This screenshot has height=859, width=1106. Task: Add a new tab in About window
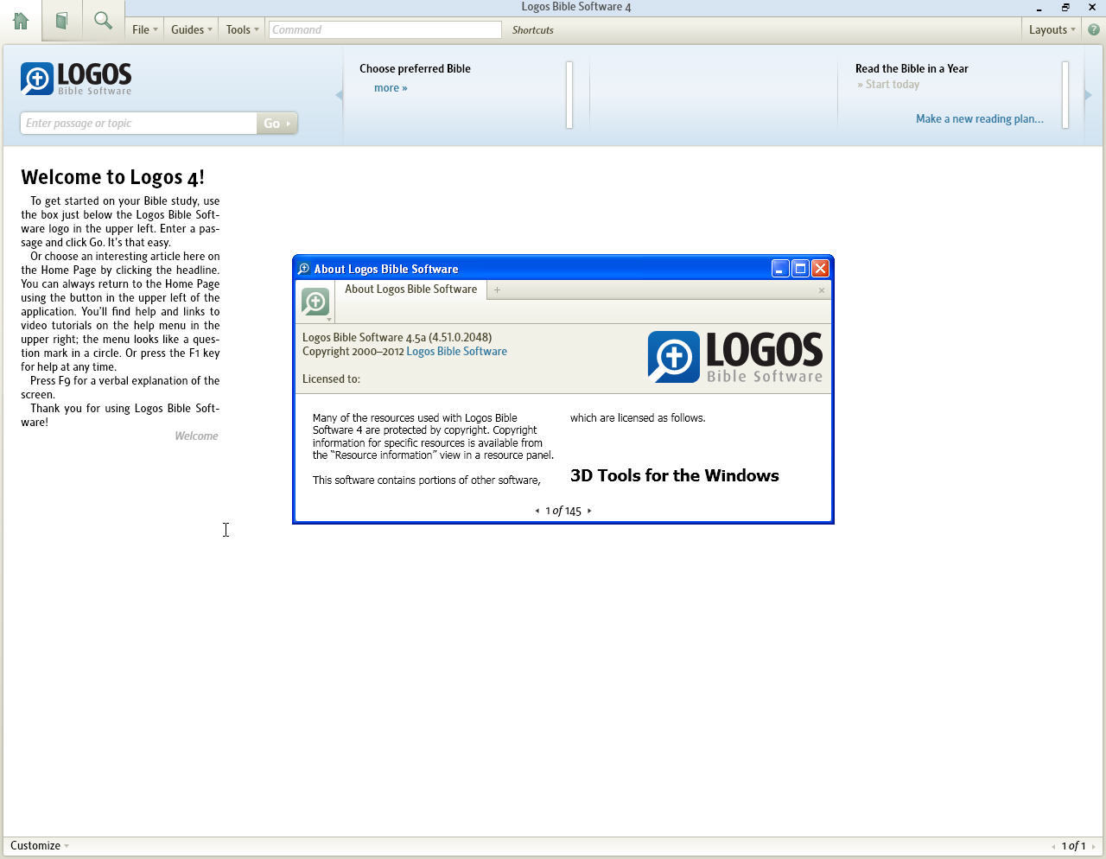pyautogui.click(x=497, y=290)
